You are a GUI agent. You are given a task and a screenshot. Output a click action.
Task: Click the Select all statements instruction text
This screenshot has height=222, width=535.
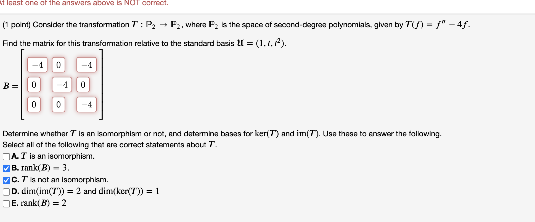click(x=109, y=145)
